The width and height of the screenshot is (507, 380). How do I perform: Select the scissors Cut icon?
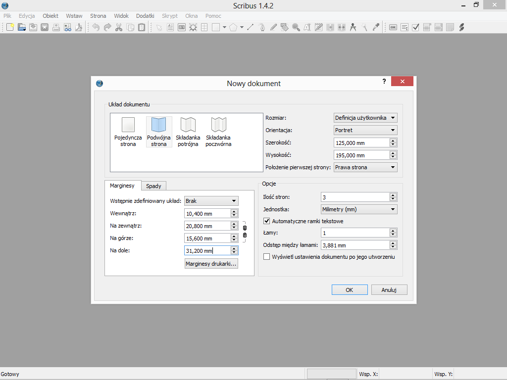(119, 27)
